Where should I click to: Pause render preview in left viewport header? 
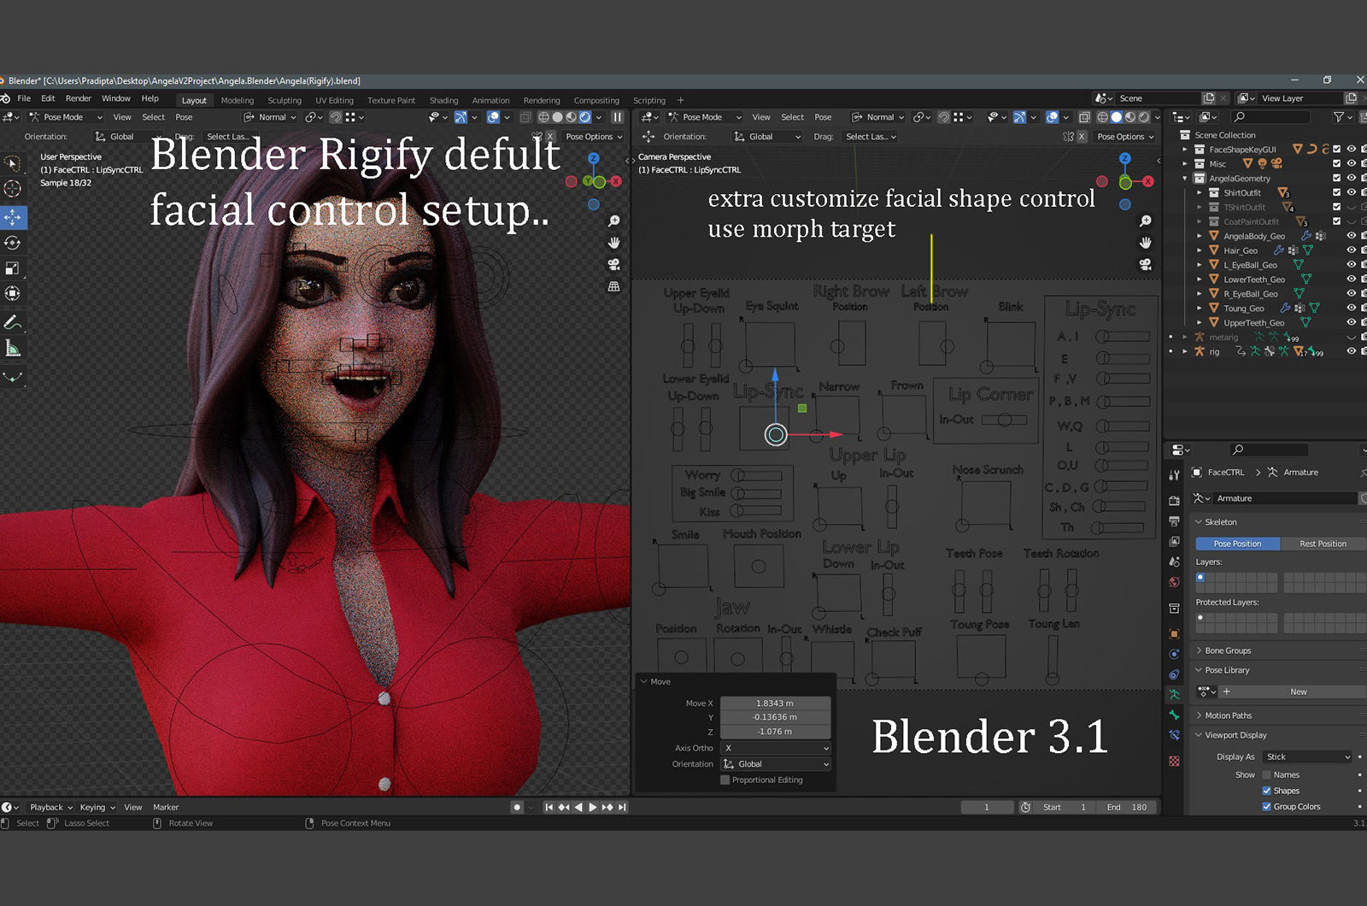(617, 117)
